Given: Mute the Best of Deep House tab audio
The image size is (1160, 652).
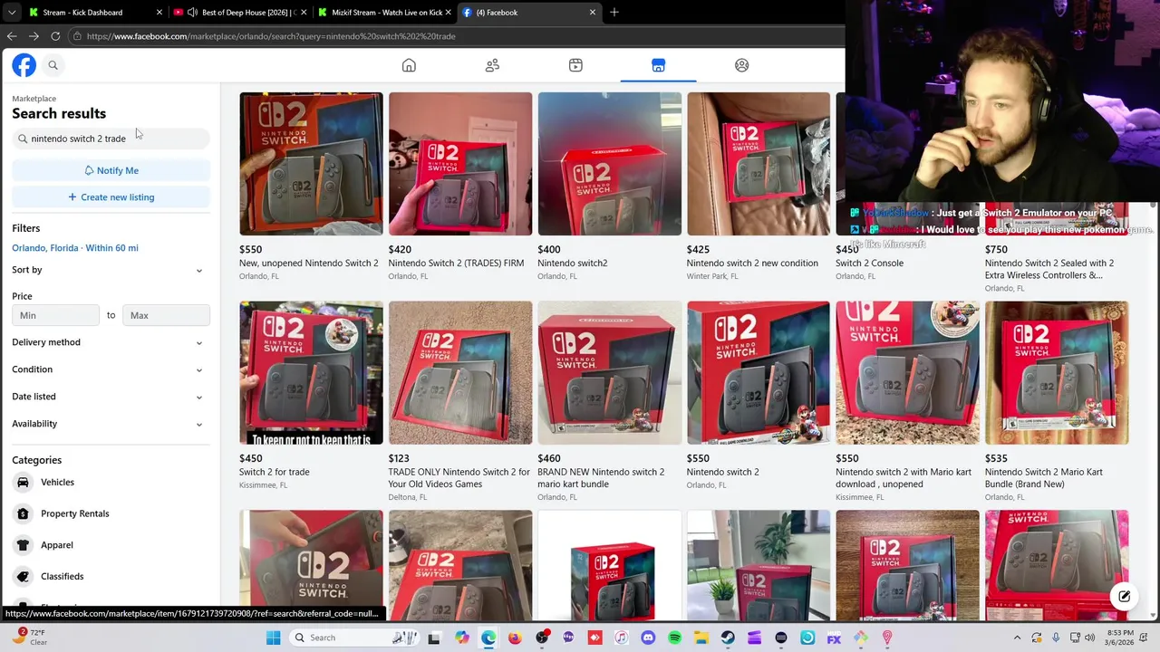Looking at the screenshot, I should tap(192, 13).
